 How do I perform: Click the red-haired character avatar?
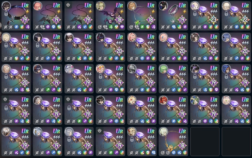click(x=164, y=100)
